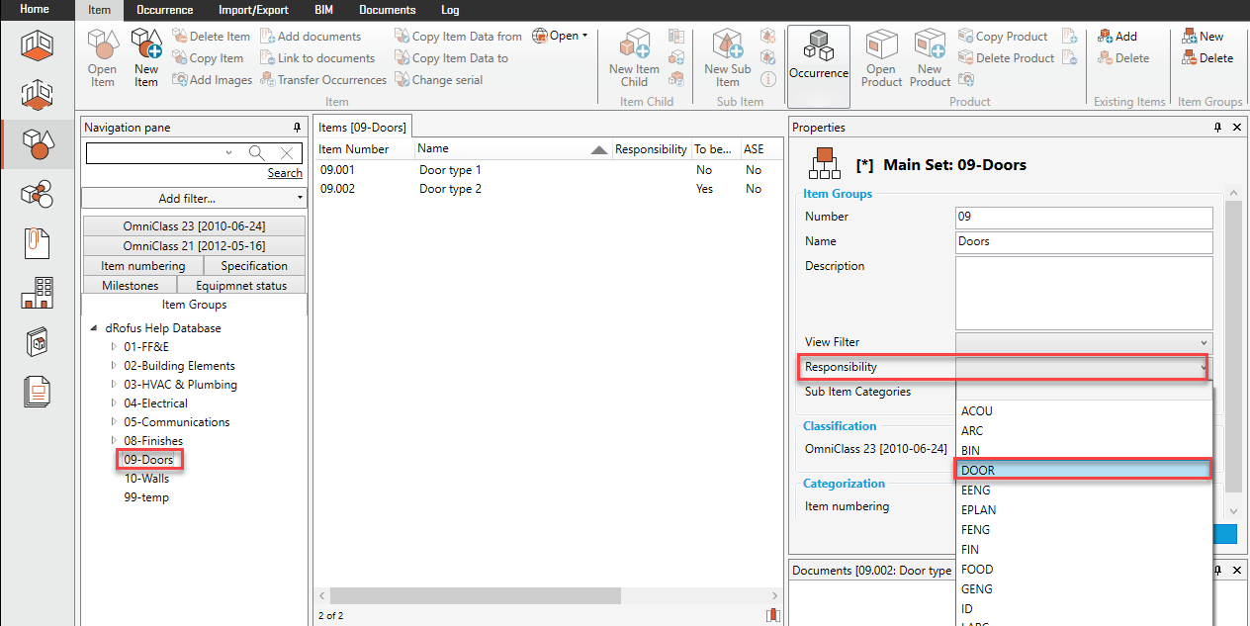
Task: Open the Add filter dropdown
Action: pos(194,199)
